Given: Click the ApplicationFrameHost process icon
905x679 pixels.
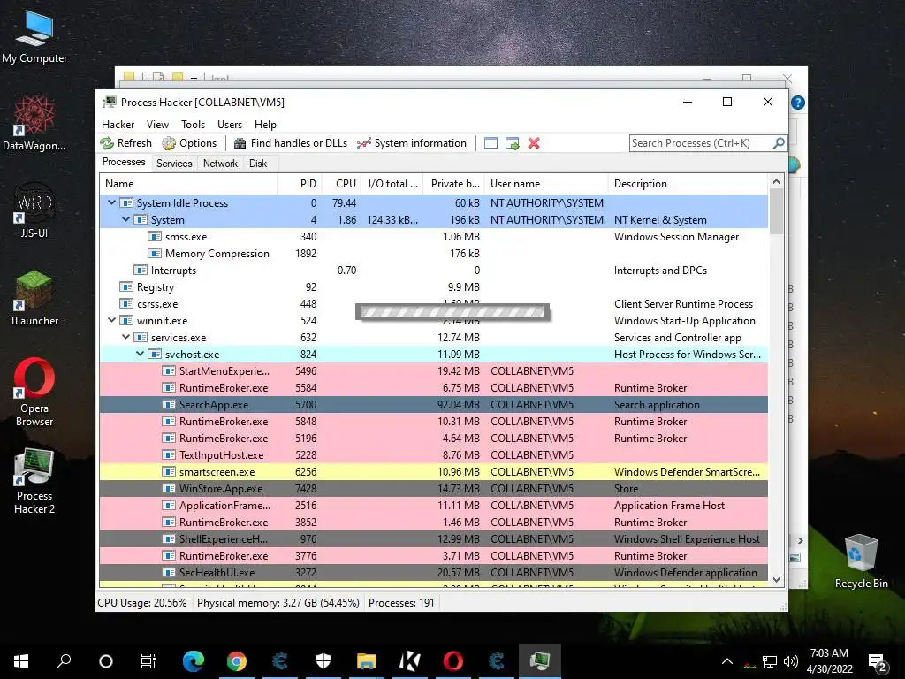Looking at the screenshot, I should coord(169,505).
